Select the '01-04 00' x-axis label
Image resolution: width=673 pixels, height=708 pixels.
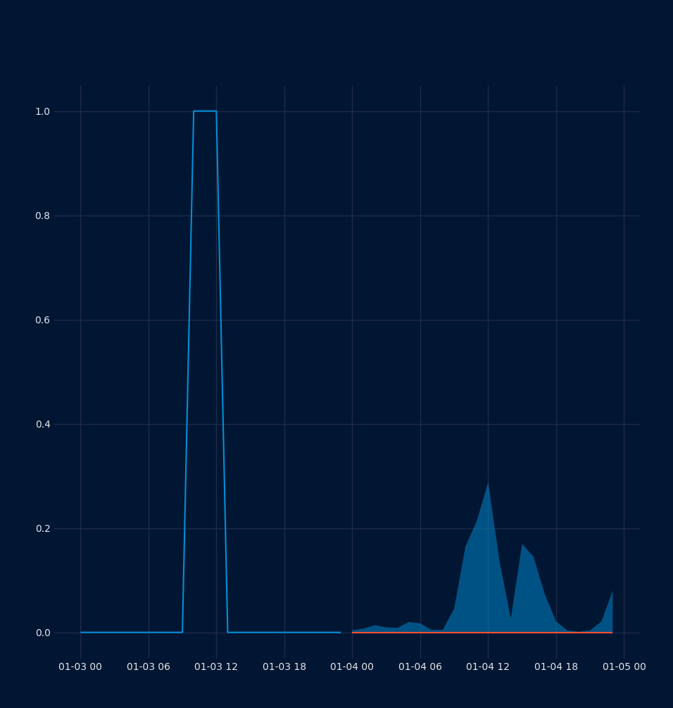352,666
